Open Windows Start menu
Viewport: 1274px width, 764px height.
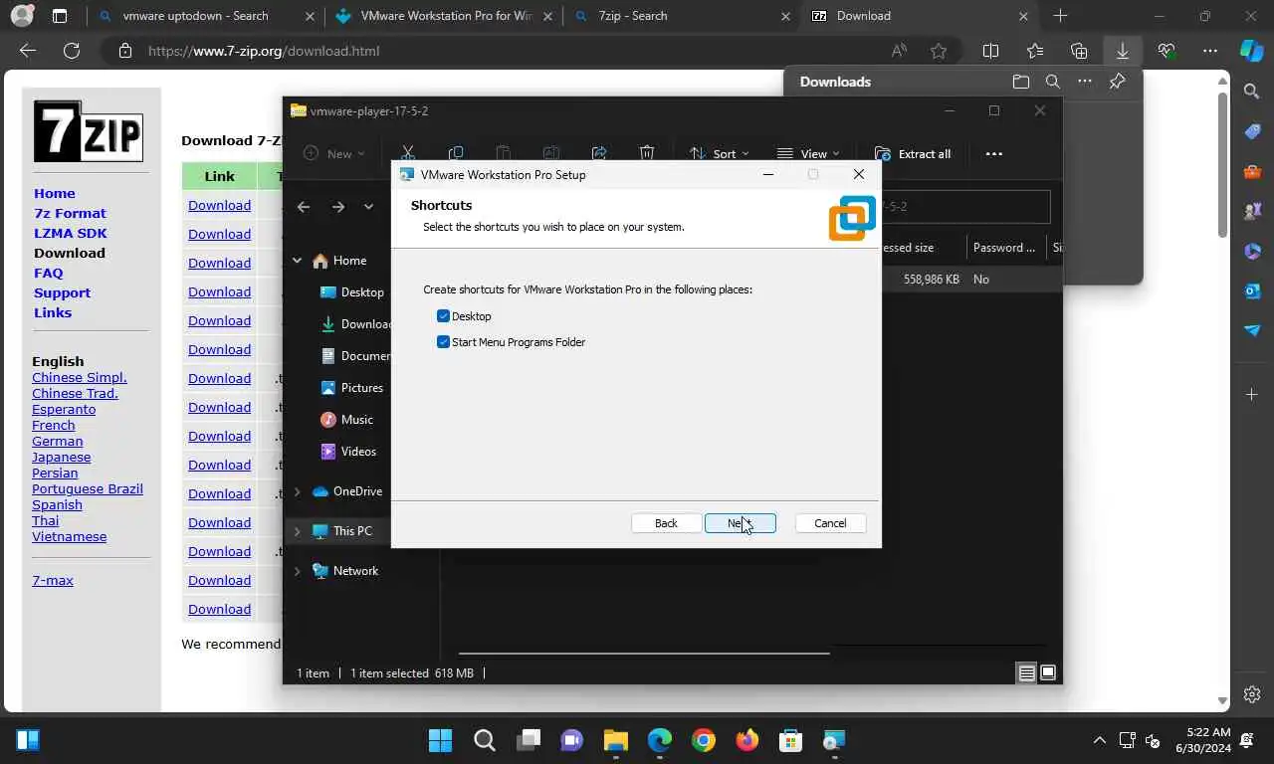tap(440, 740)
